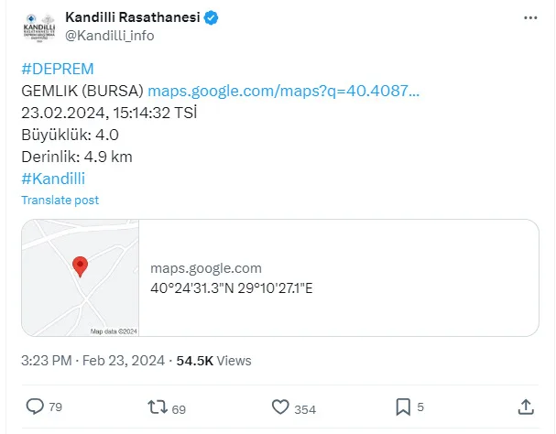Open the map preview thumbnail
Screen dimensions: 556x434
click(x=81, y=278)
